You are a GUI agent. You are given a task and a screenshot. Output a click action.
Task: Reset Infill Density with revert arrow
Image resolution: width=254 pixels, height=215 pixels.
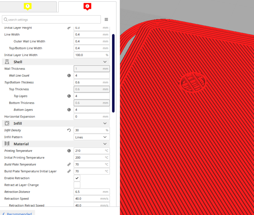click(69, 130)
